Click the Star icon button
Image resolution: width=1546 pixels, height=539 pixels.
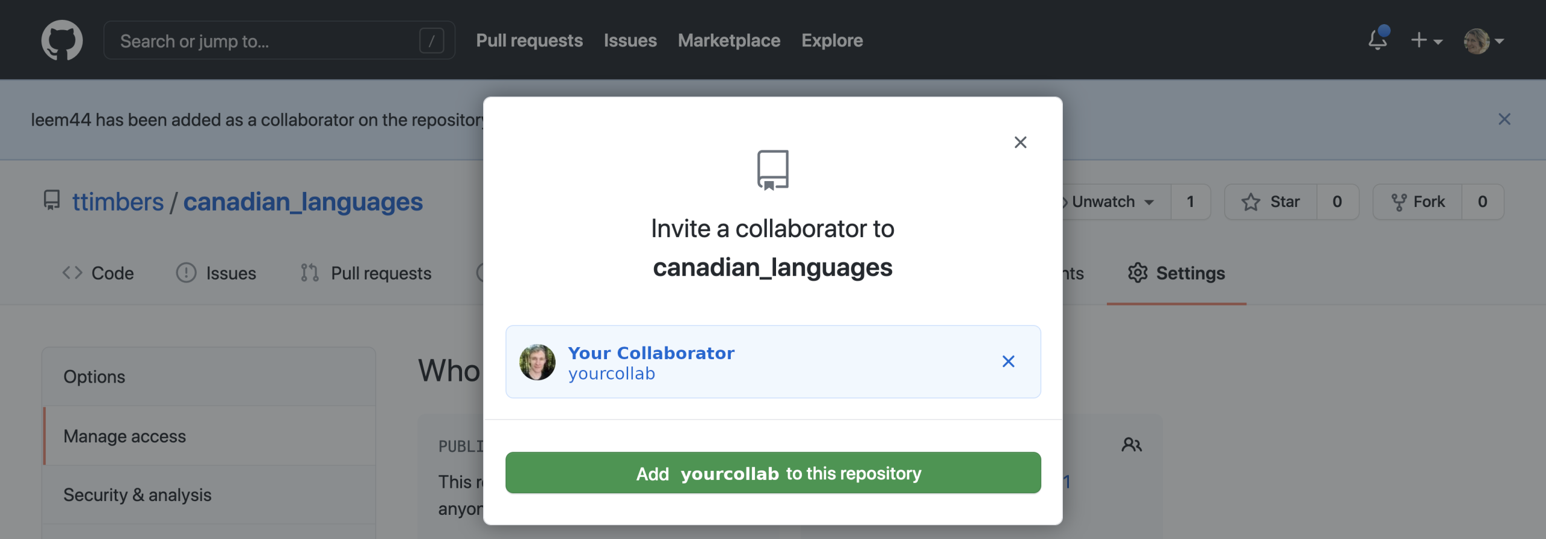[x=1271, y=202]
